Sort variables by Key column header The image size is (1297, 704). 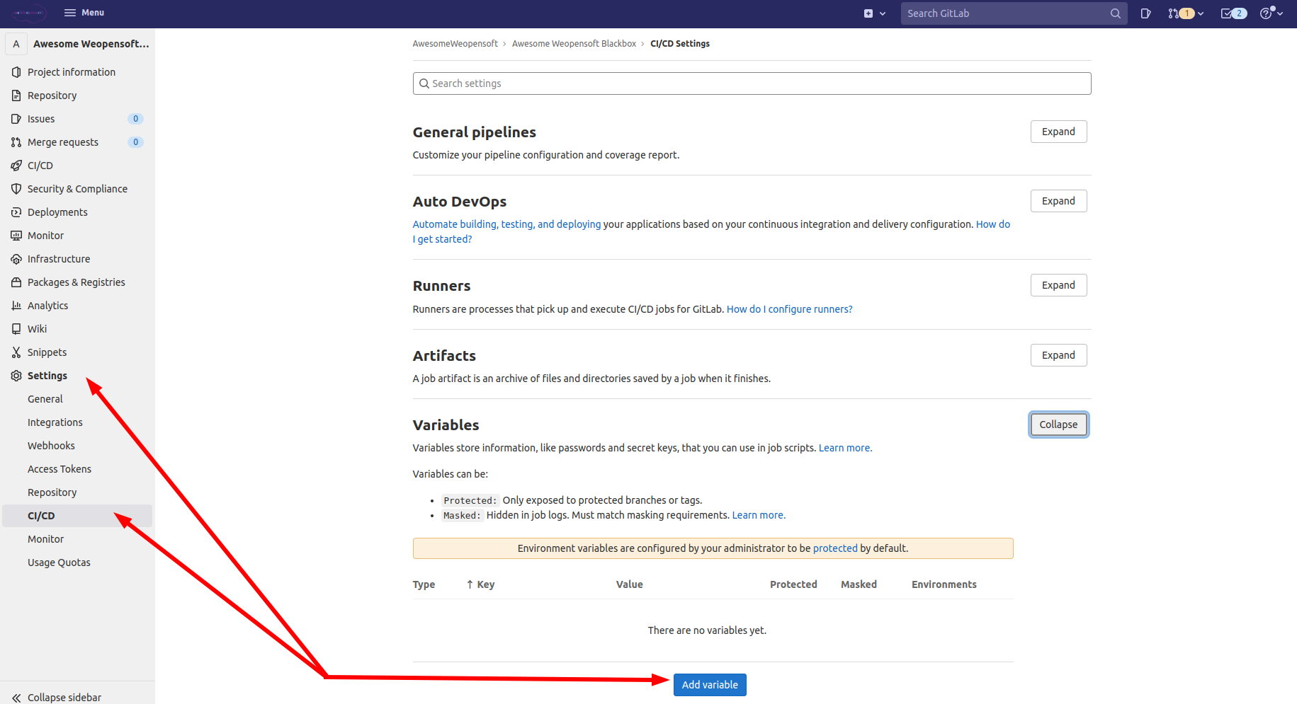tap(480, 584)
